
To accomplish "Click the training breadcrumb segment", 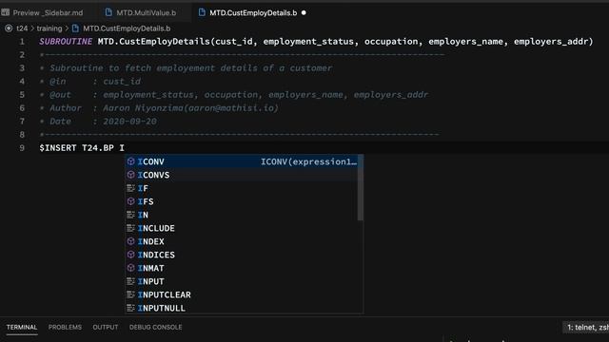I will 49,28.
